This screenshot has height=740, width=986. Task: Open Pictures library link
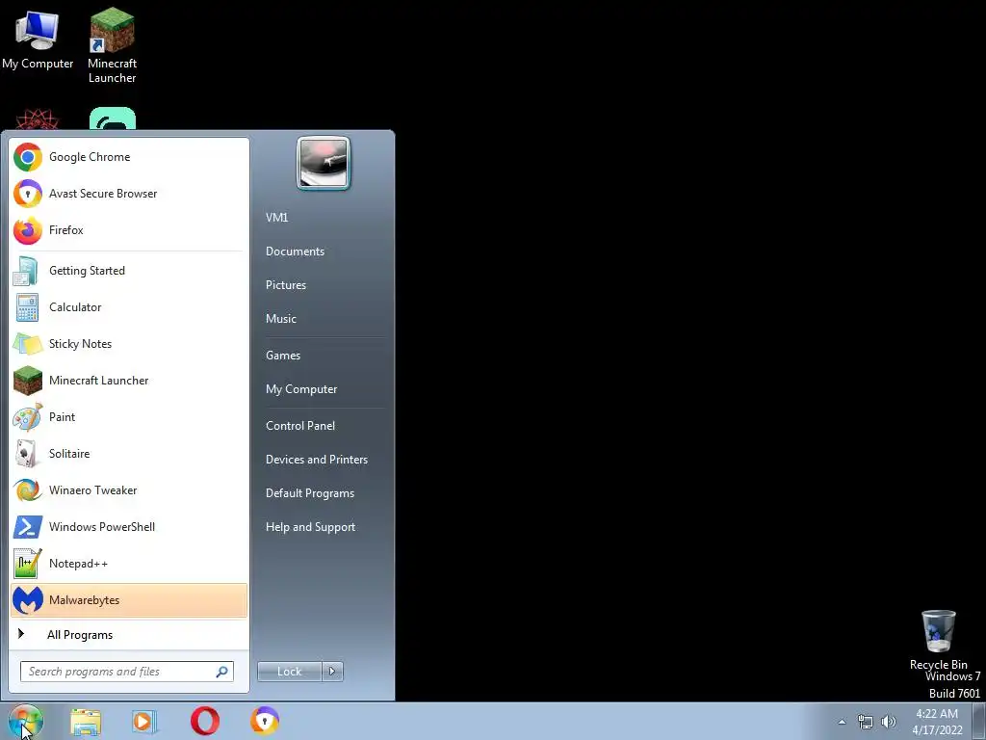tap(324, 285)
